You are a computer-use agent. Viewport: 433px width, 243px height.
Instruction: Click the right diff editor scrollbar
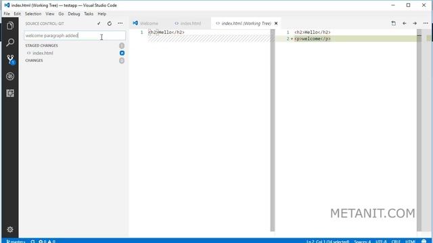[x=419, y=130]
